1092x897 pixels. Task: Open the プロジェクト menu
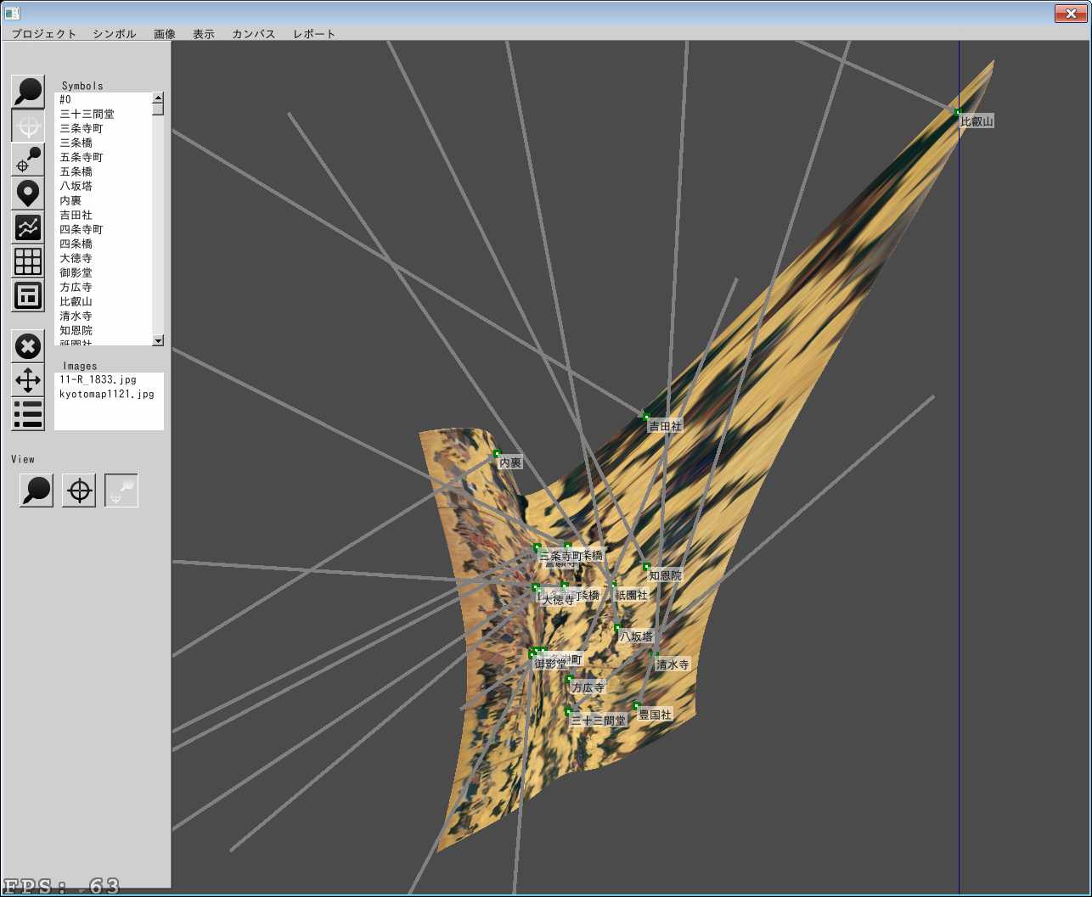[x=44, y=34]
